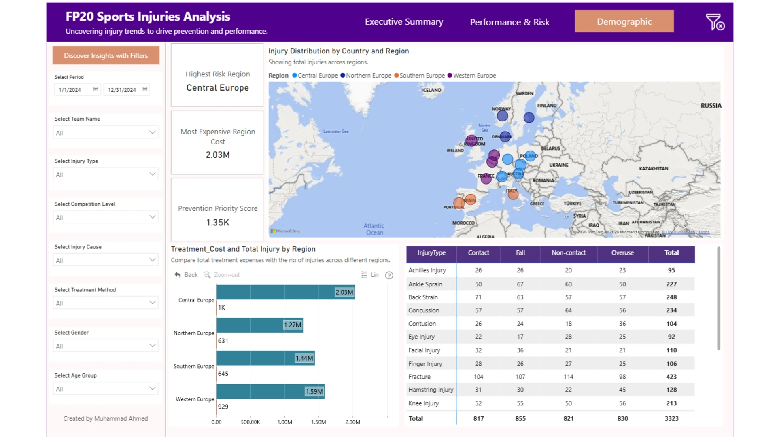Open the Select Gender dropdown
This screenshot has height=437, width=777.
click(x=106, y=346)
